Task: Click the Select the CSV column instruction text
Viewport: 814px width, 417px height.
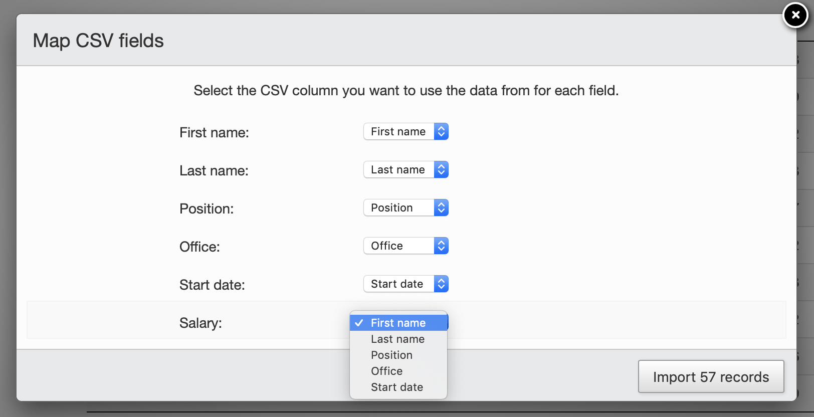Action: pos(406,90)
